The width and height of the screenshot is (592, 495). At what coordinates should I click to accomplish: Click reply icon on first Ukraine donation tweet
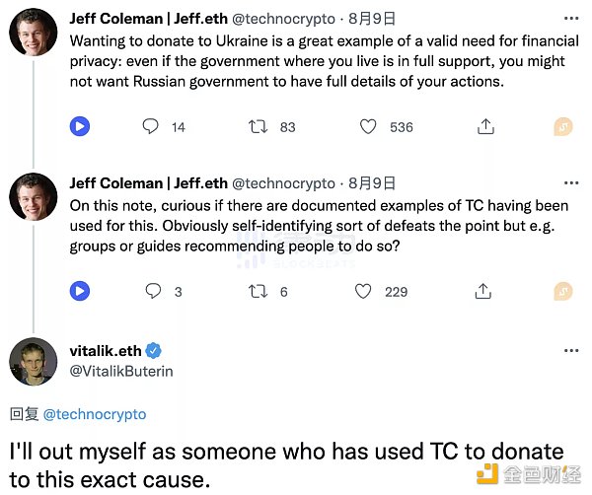[x=151, y=126]
